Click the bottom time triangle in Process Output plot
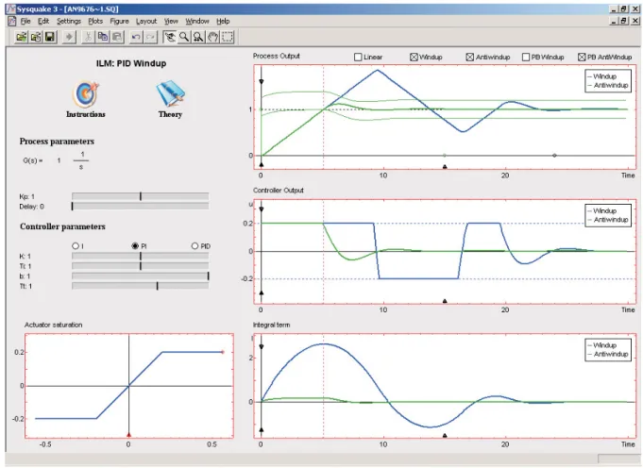The height and width of the screenshot is (468, 643). tap(445, 167)
